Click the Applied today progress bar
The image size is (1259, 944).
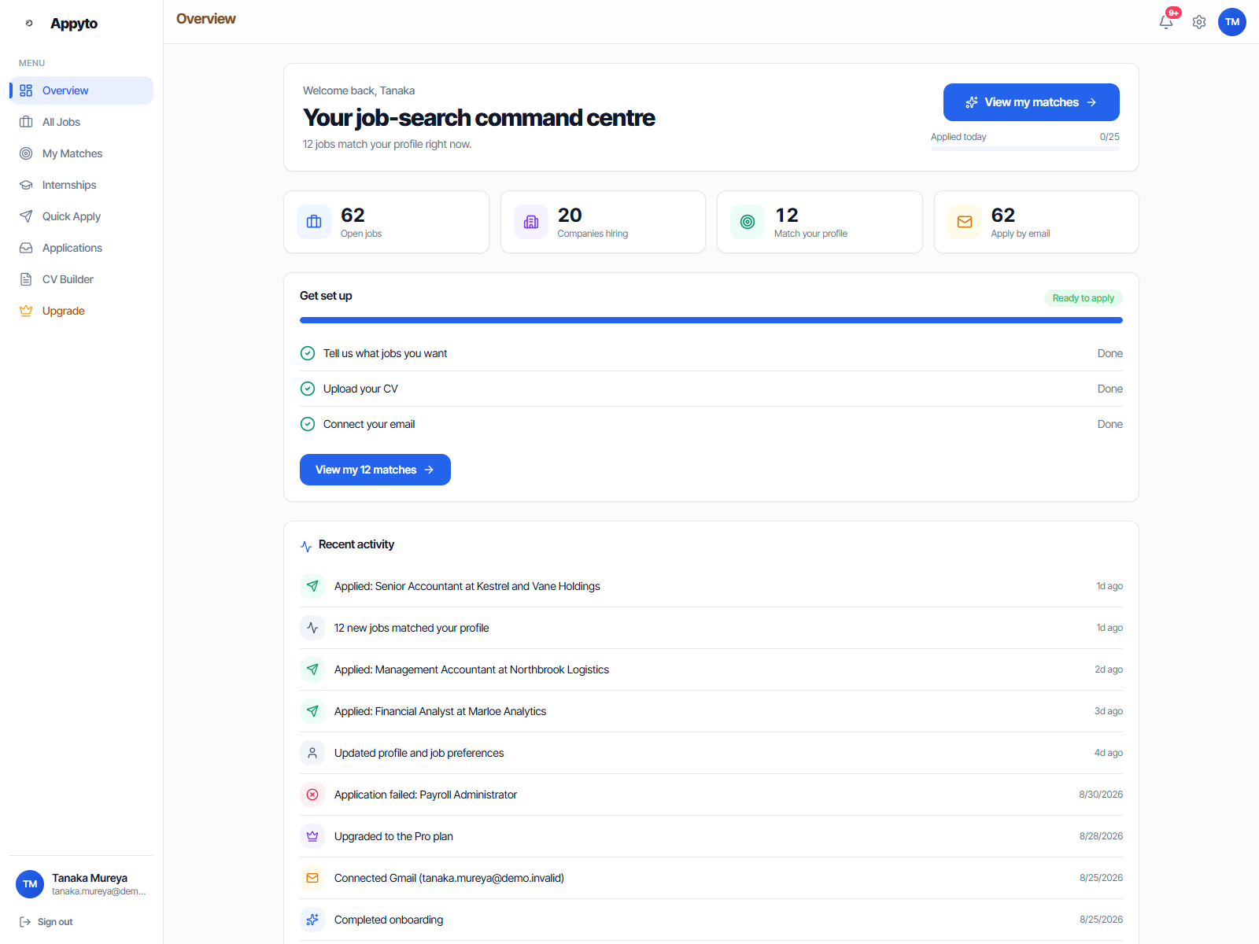[1025, 149]
